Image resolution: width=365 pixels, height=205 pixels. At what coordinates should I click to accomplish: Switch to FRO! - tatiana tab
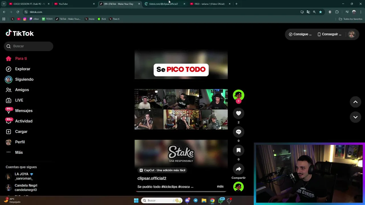(x=210, y=4)
